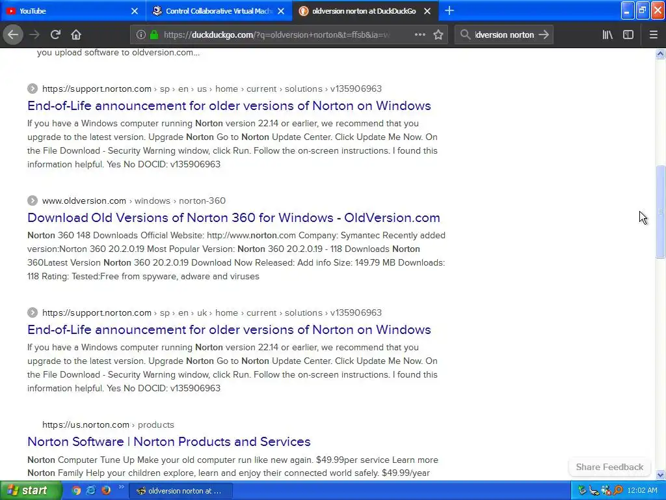666x500 pixels.
Task: Go to the Firefox home page
Action: [76, 35]
